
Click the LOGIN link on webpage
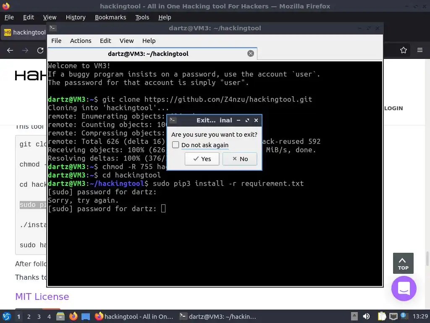[x=393, y=108]
